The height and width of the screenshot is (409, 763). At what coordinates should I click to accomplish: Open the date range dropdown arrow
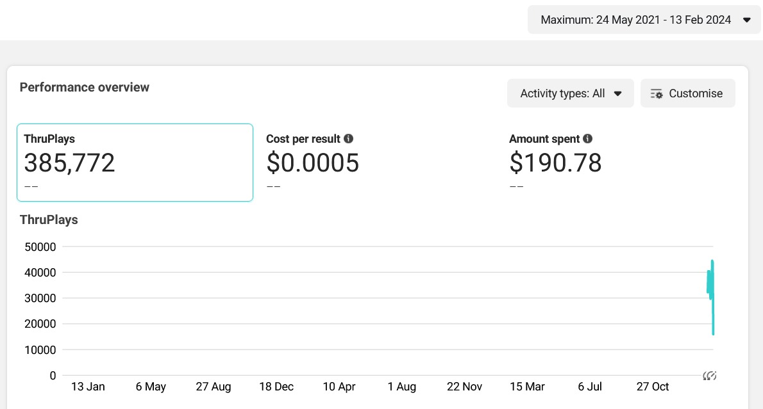pyautogui.click(x=746, y=20)
